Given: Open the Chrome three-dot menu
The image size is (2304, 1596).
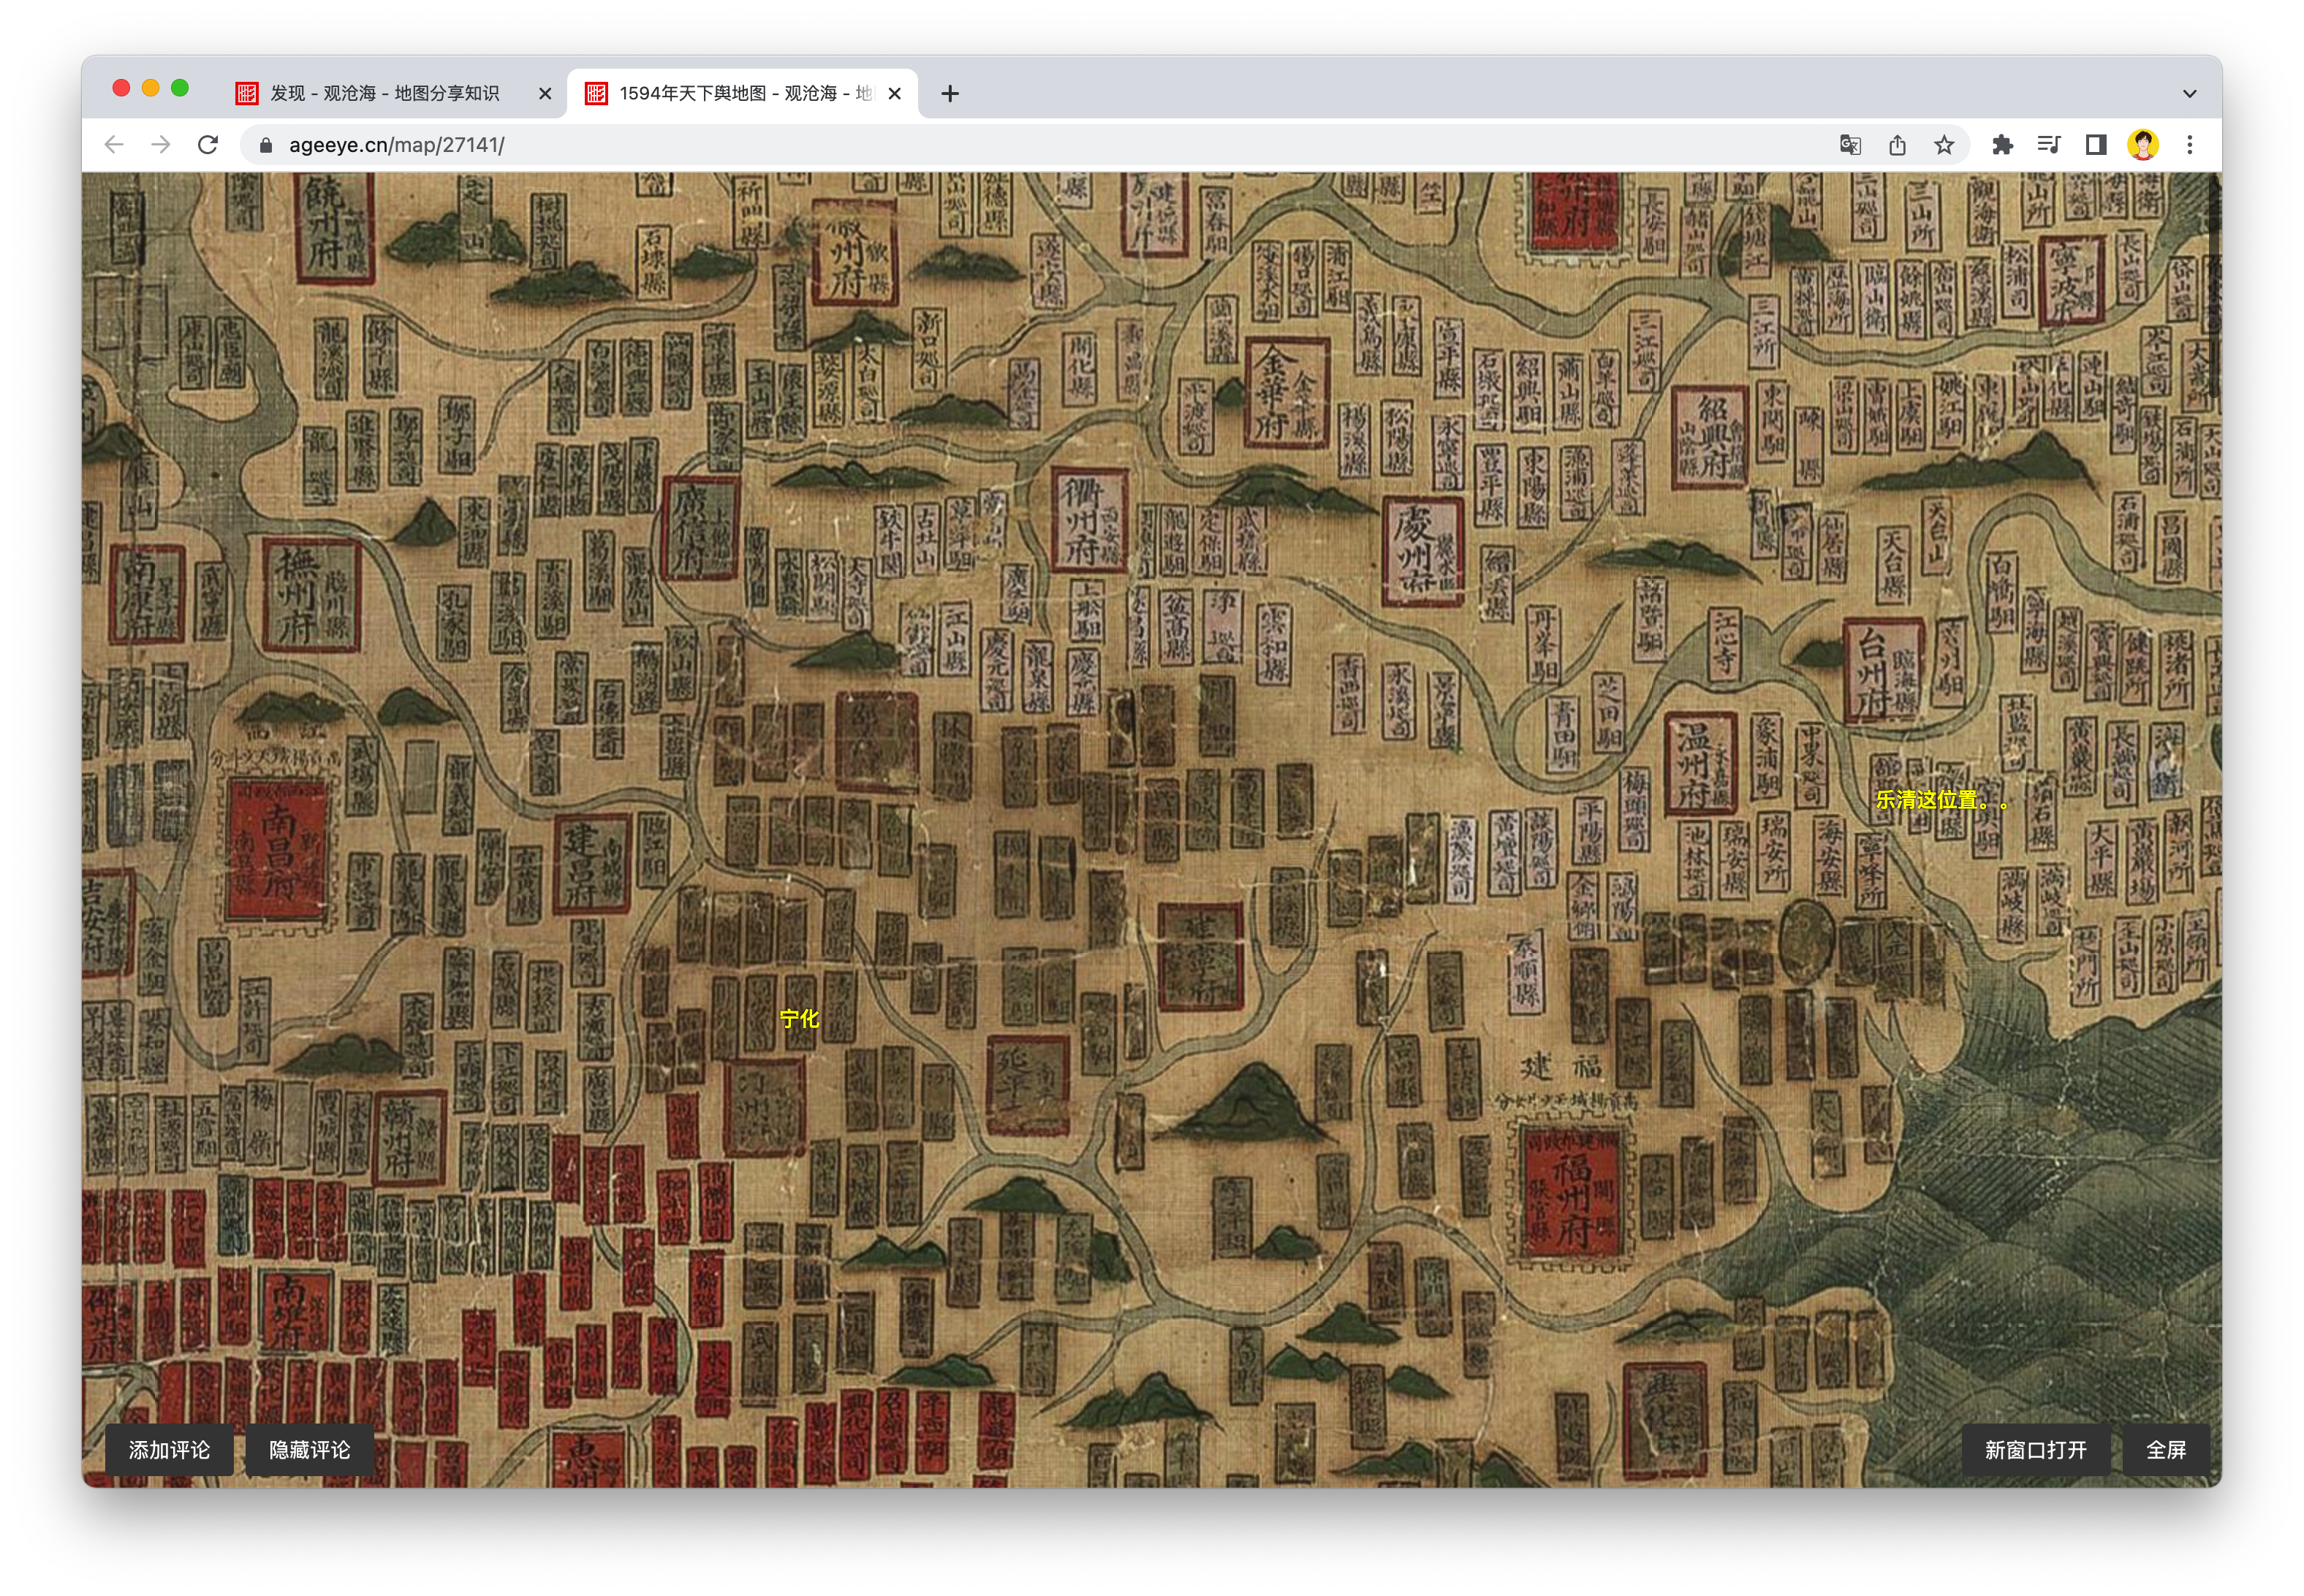Looking at the screenshot, I should coord(2190,145).
